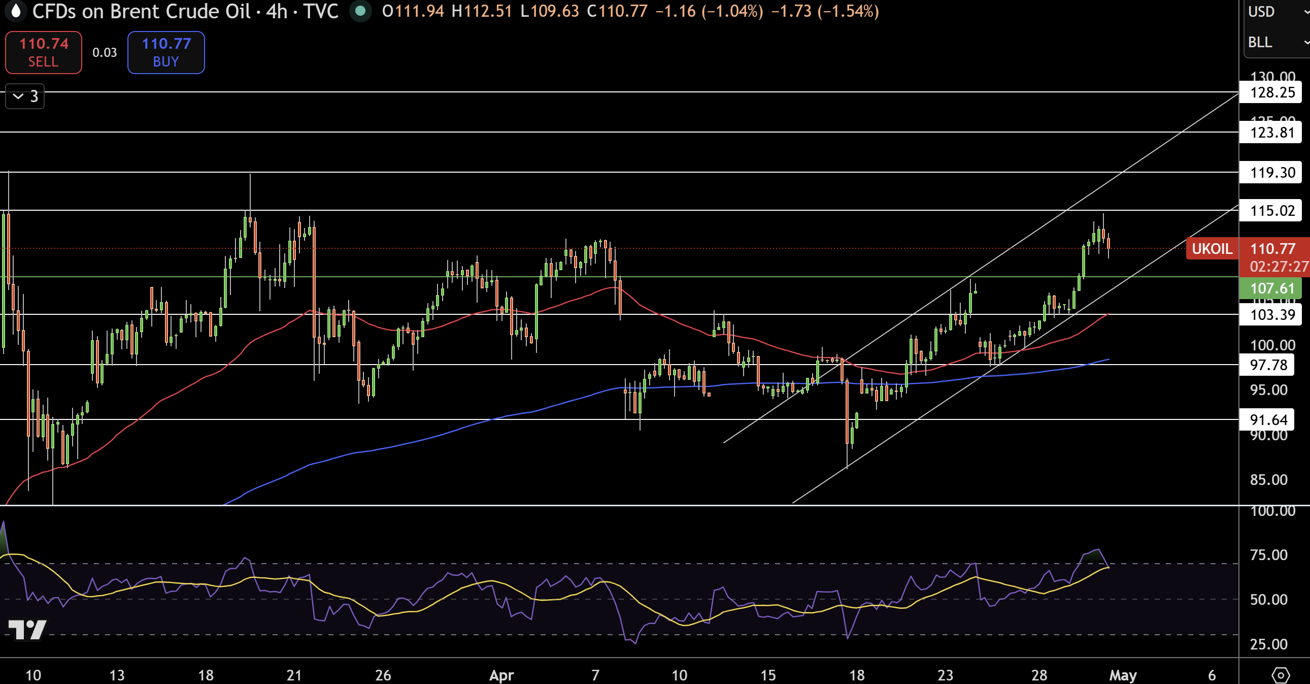The image size is (1310, 684).
Task: Click the 0.03 spread value
Action: (x=105, y=52)
